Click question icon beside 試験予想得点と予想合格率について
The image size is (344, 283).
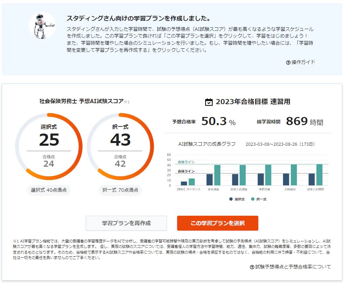[252, 267]
